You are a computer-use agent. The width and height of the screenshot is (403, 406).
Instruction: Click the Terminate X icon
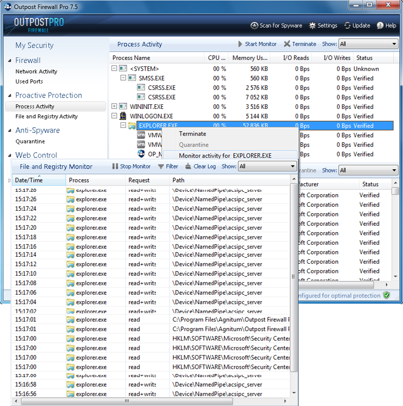point(287,44)
